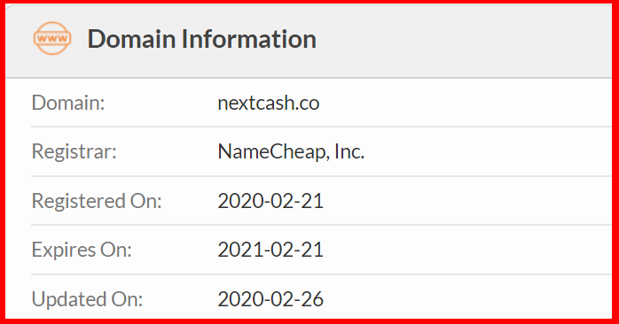Select the 2021-02-21 expiry date
The width and height of the screenshot is (619, 324).
pos(270,250)
